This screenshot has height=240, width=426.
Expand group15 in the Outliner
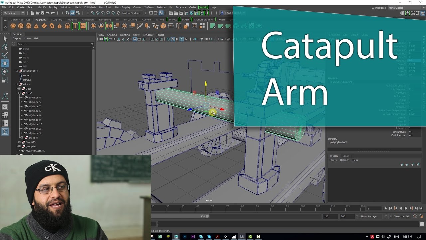(19, 142)
